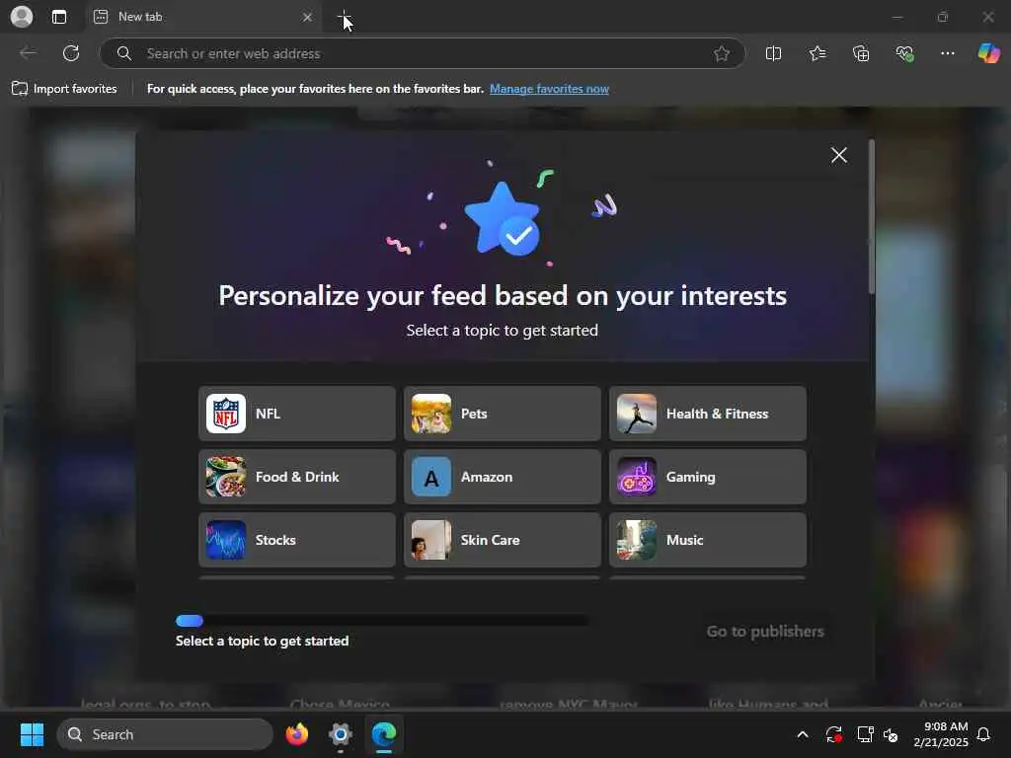Open split screen icon
Screen dimensions: 1011x758
773,53
